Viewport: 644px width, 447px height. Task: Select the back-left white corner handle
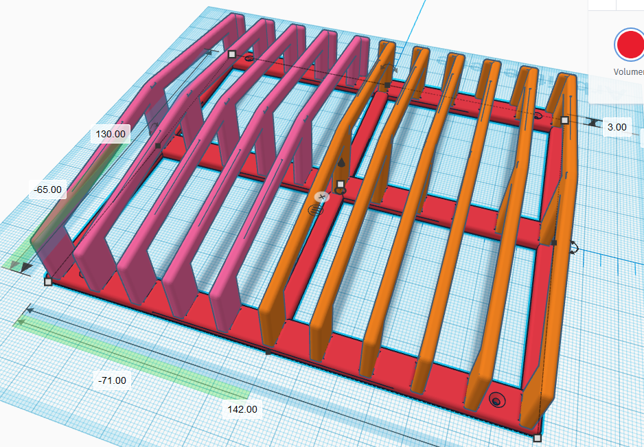[232, 54]
